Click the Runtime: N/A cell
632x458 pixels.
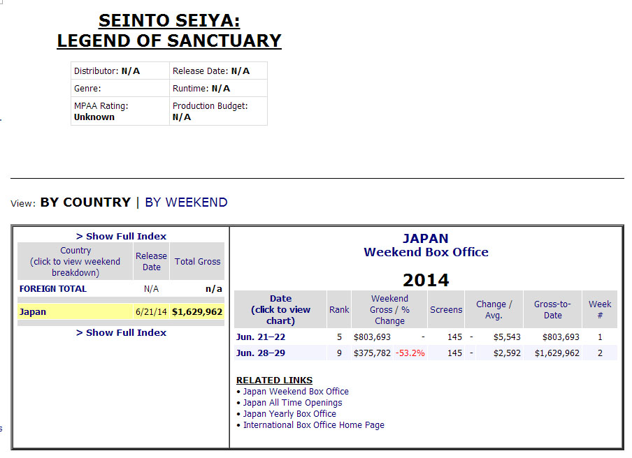(x=218, y=88)
